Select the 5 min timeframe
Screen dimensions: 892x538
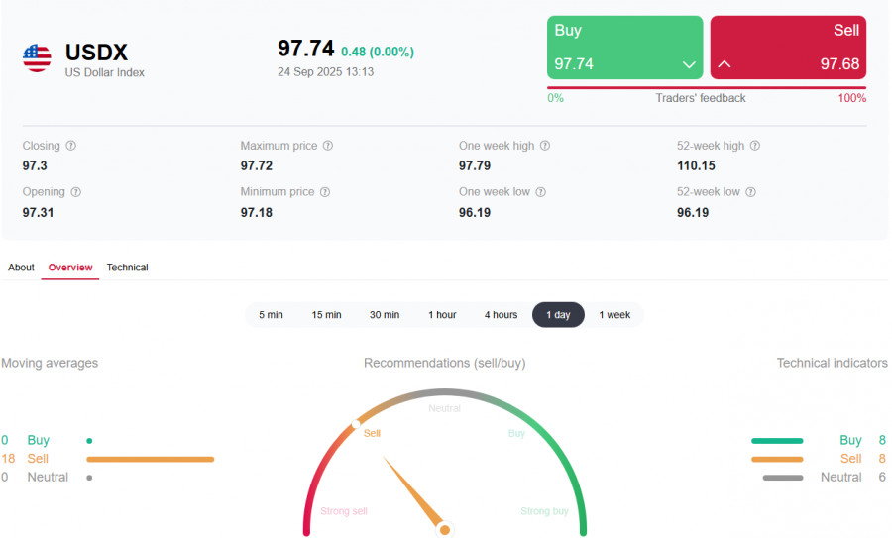click(271, 315)
